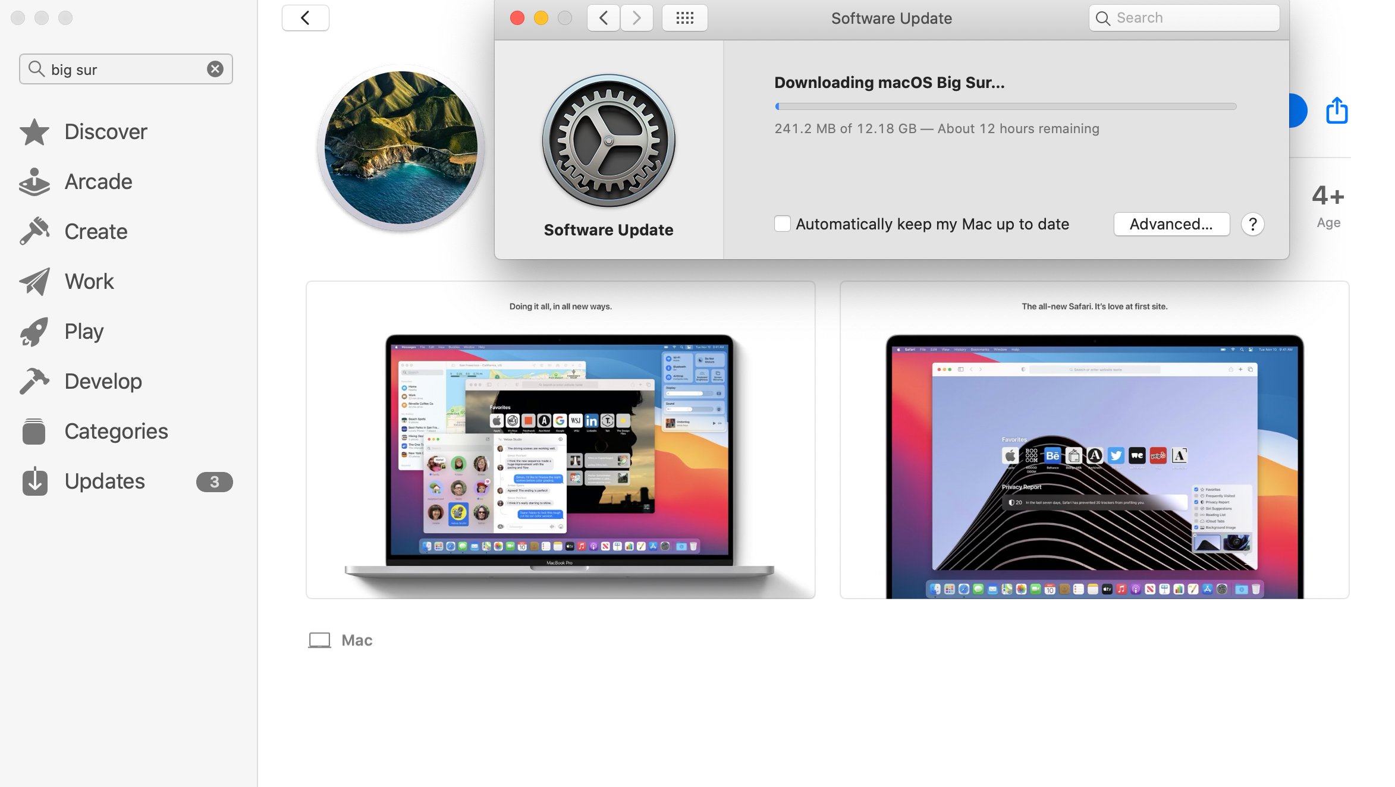Image resolution: width=1395 pixels, height=787 pixels.
Task: Open 'Doing it all, in all new ways' screenshot
Action: pyautogui.click(x=561, y=440)
